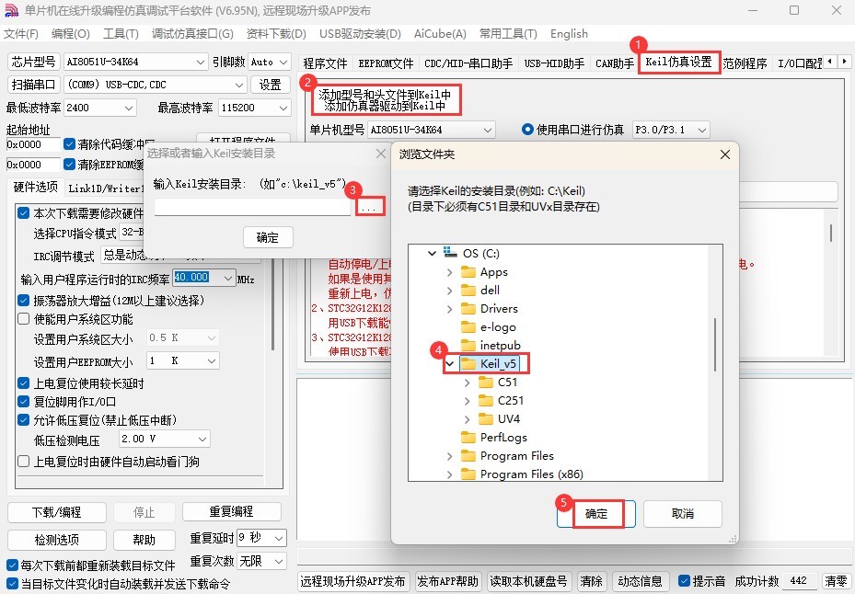Toggle clear code buffer checkbox

(69, 144)
